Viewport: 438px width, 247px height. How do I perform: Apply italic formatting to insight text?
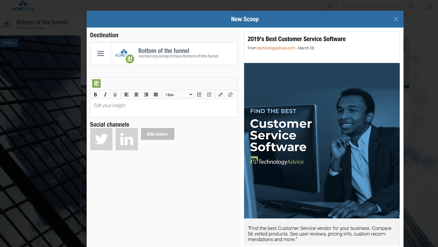point(105,95)
